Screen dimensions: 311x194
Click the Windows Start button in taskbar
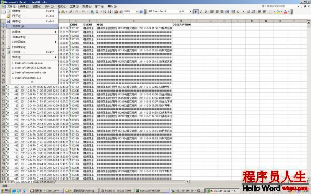(x=6, y=190)
